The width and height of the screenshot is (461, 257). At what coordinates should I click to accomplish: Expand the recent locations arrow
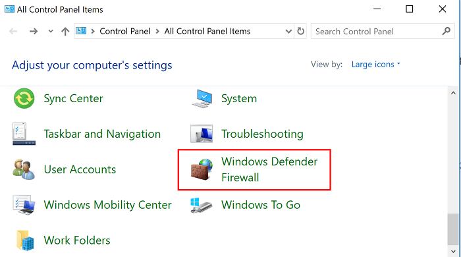pyautogui.click(x=51, y=31)
